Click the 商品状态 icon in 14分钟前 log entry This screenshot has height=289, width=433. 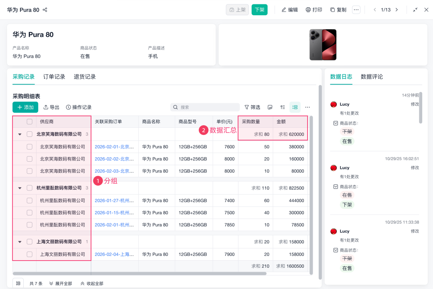tap(336, 123)
